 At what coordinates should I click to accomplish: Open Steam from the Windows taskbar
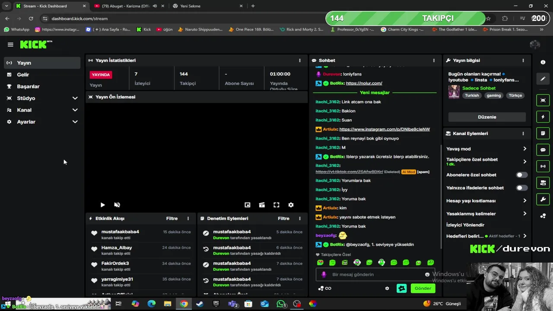(200, 304)
